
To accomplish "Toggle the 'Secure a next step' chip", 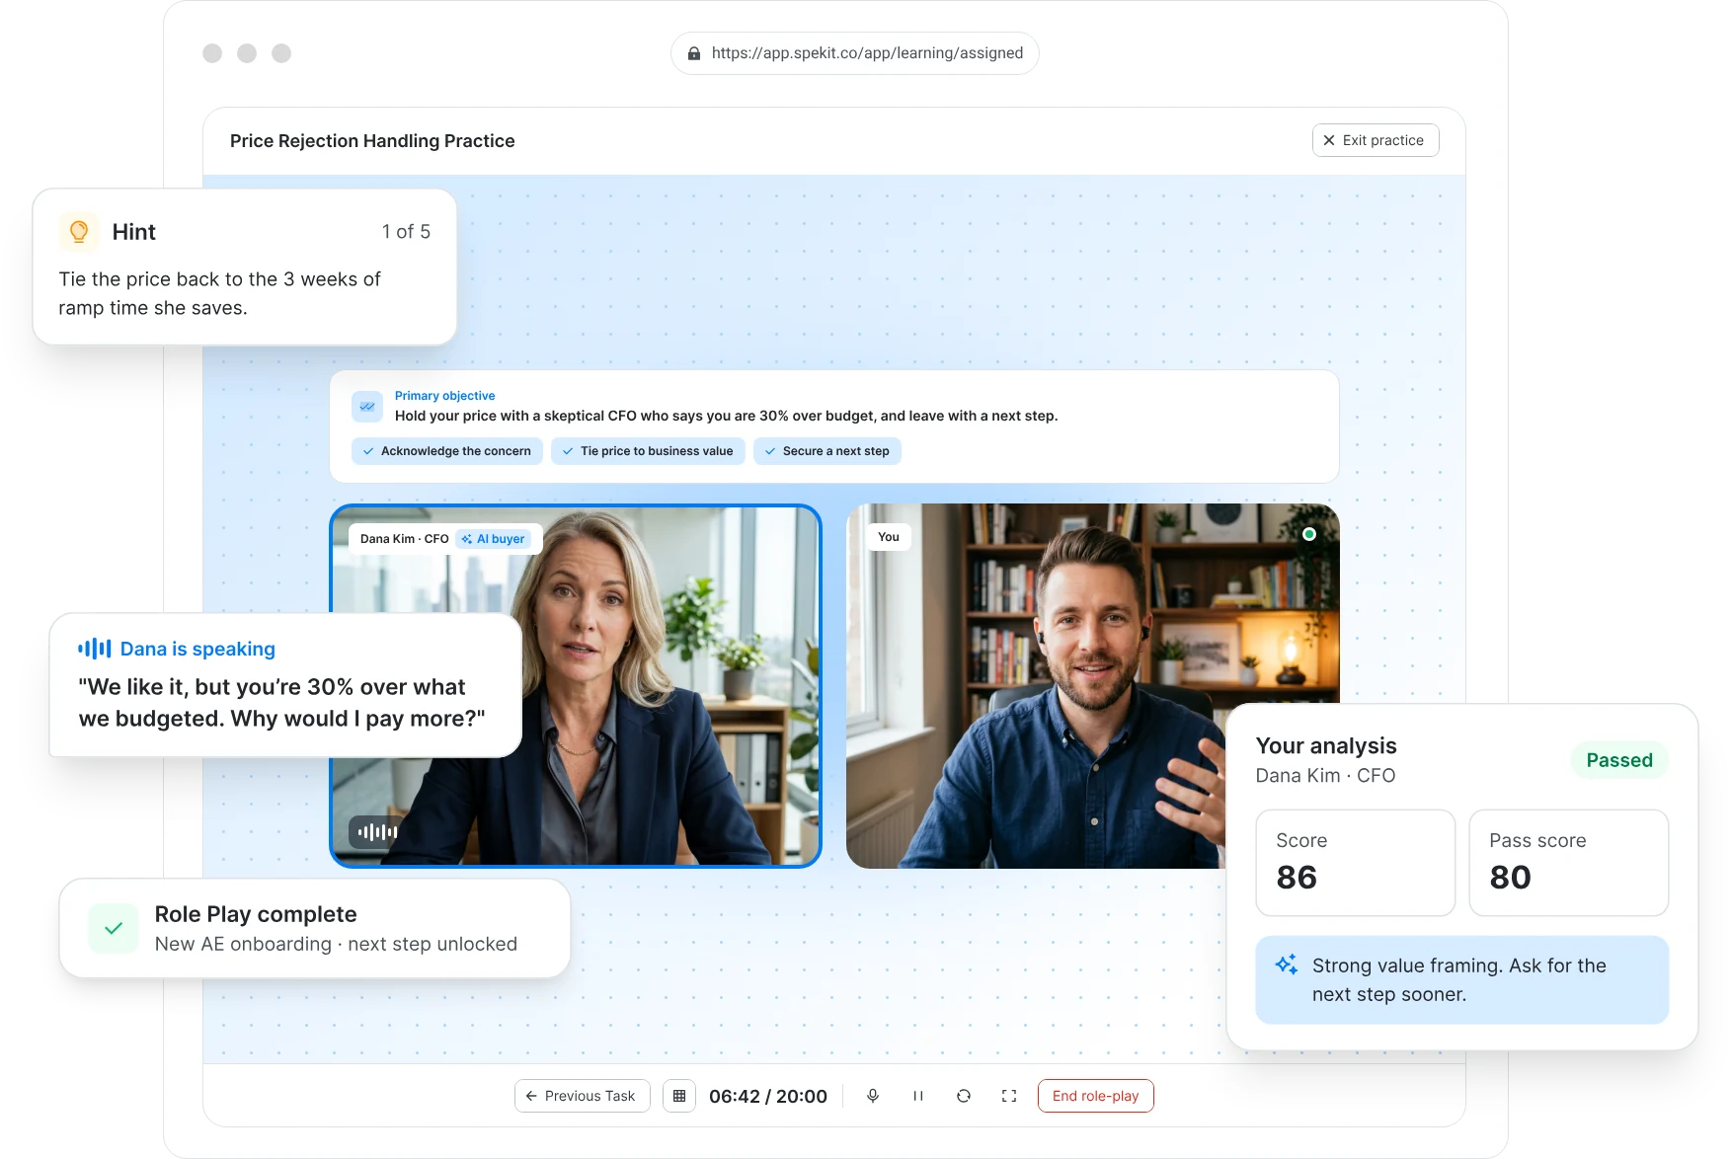I will [827, 451].
